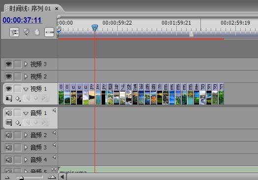Viewport: 258px width, 180px height.
Task: Add keyframe button on 视频 1 track
Action: coord(36,98)
